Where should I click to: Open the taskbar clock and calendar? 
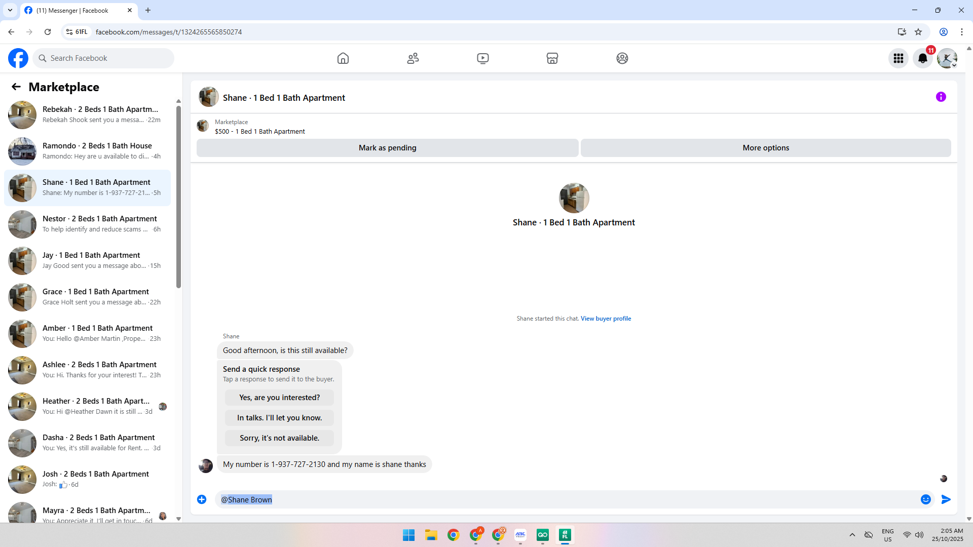point(948,535)
